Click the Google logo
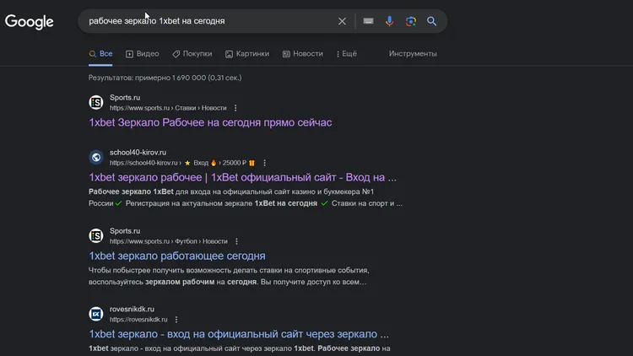Image resolution: width=633 pixels, height=356 pixels. [x=29, y=22]
